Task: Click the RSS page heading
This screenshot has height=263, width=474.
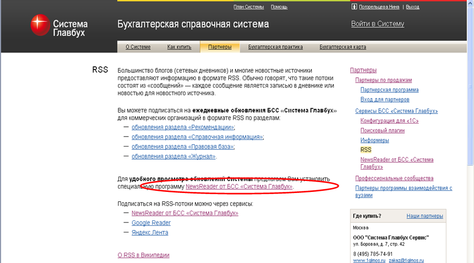Action: (100, 70)
